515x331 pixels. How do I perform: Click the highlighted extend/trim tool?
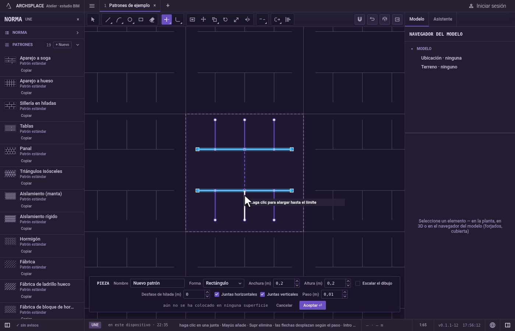[x=167, y=19]
